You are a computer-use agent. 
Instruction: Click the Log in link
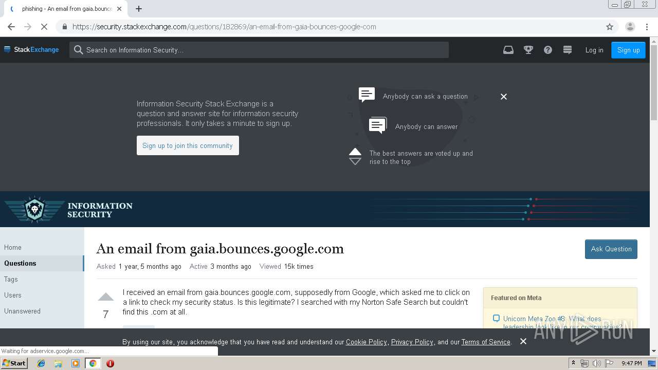click(x=594, y=50)
